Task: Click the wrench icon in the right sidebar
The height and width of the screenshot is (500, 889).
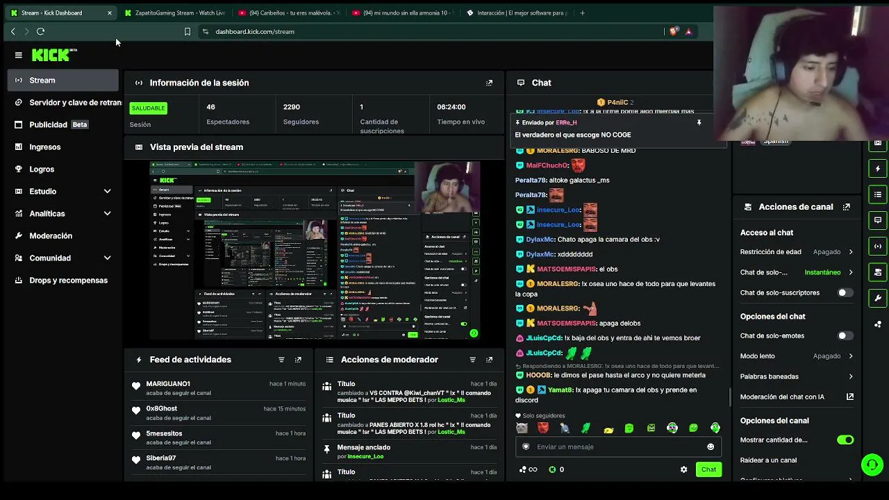Action: coord(878,298)
